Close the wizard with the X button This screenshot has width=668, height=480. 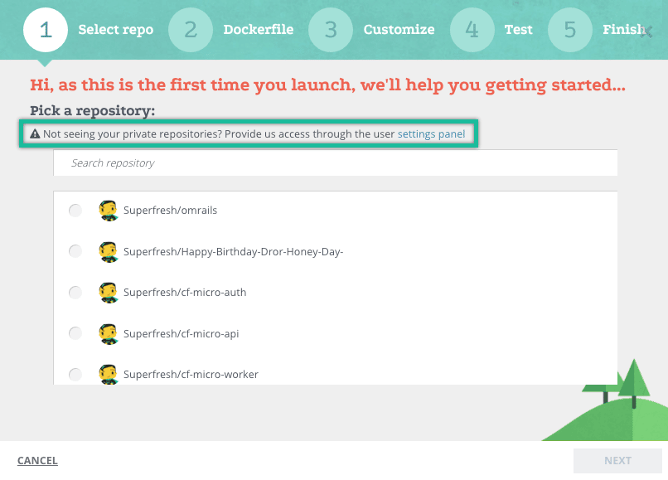click(x=647, y=32)
